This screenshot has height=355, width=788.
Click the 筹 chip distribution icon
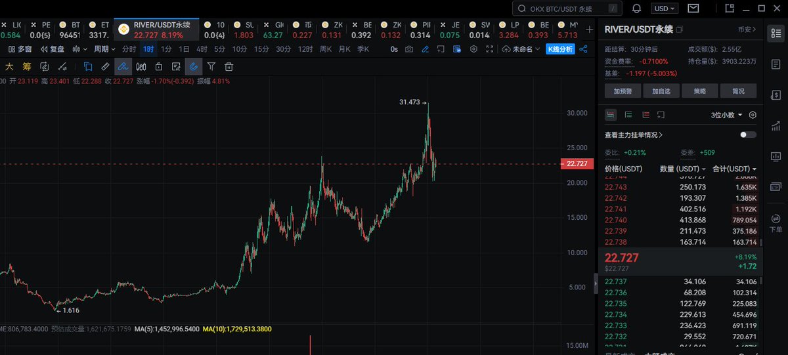point(27,66)
